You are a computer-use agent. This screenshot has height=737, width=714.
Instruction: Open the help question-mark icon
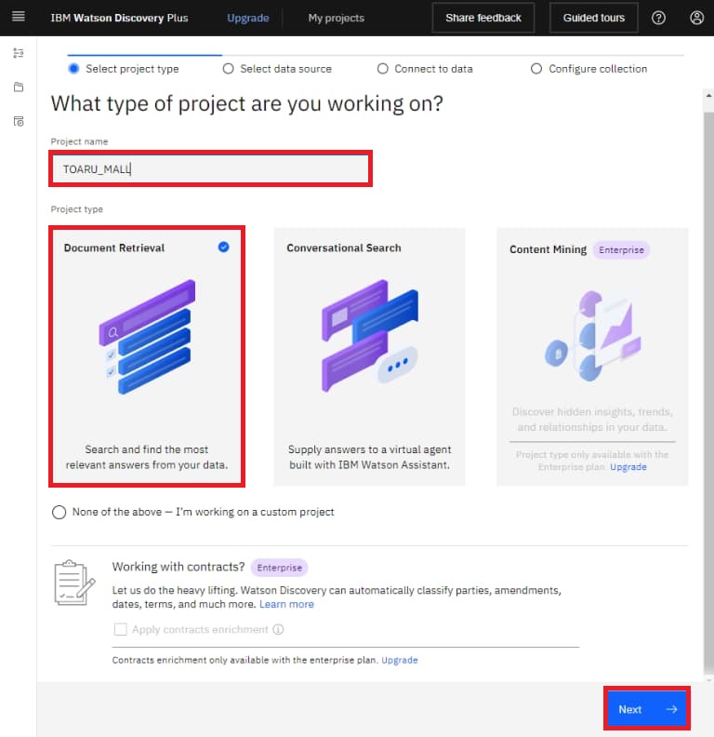coord(658,18)
